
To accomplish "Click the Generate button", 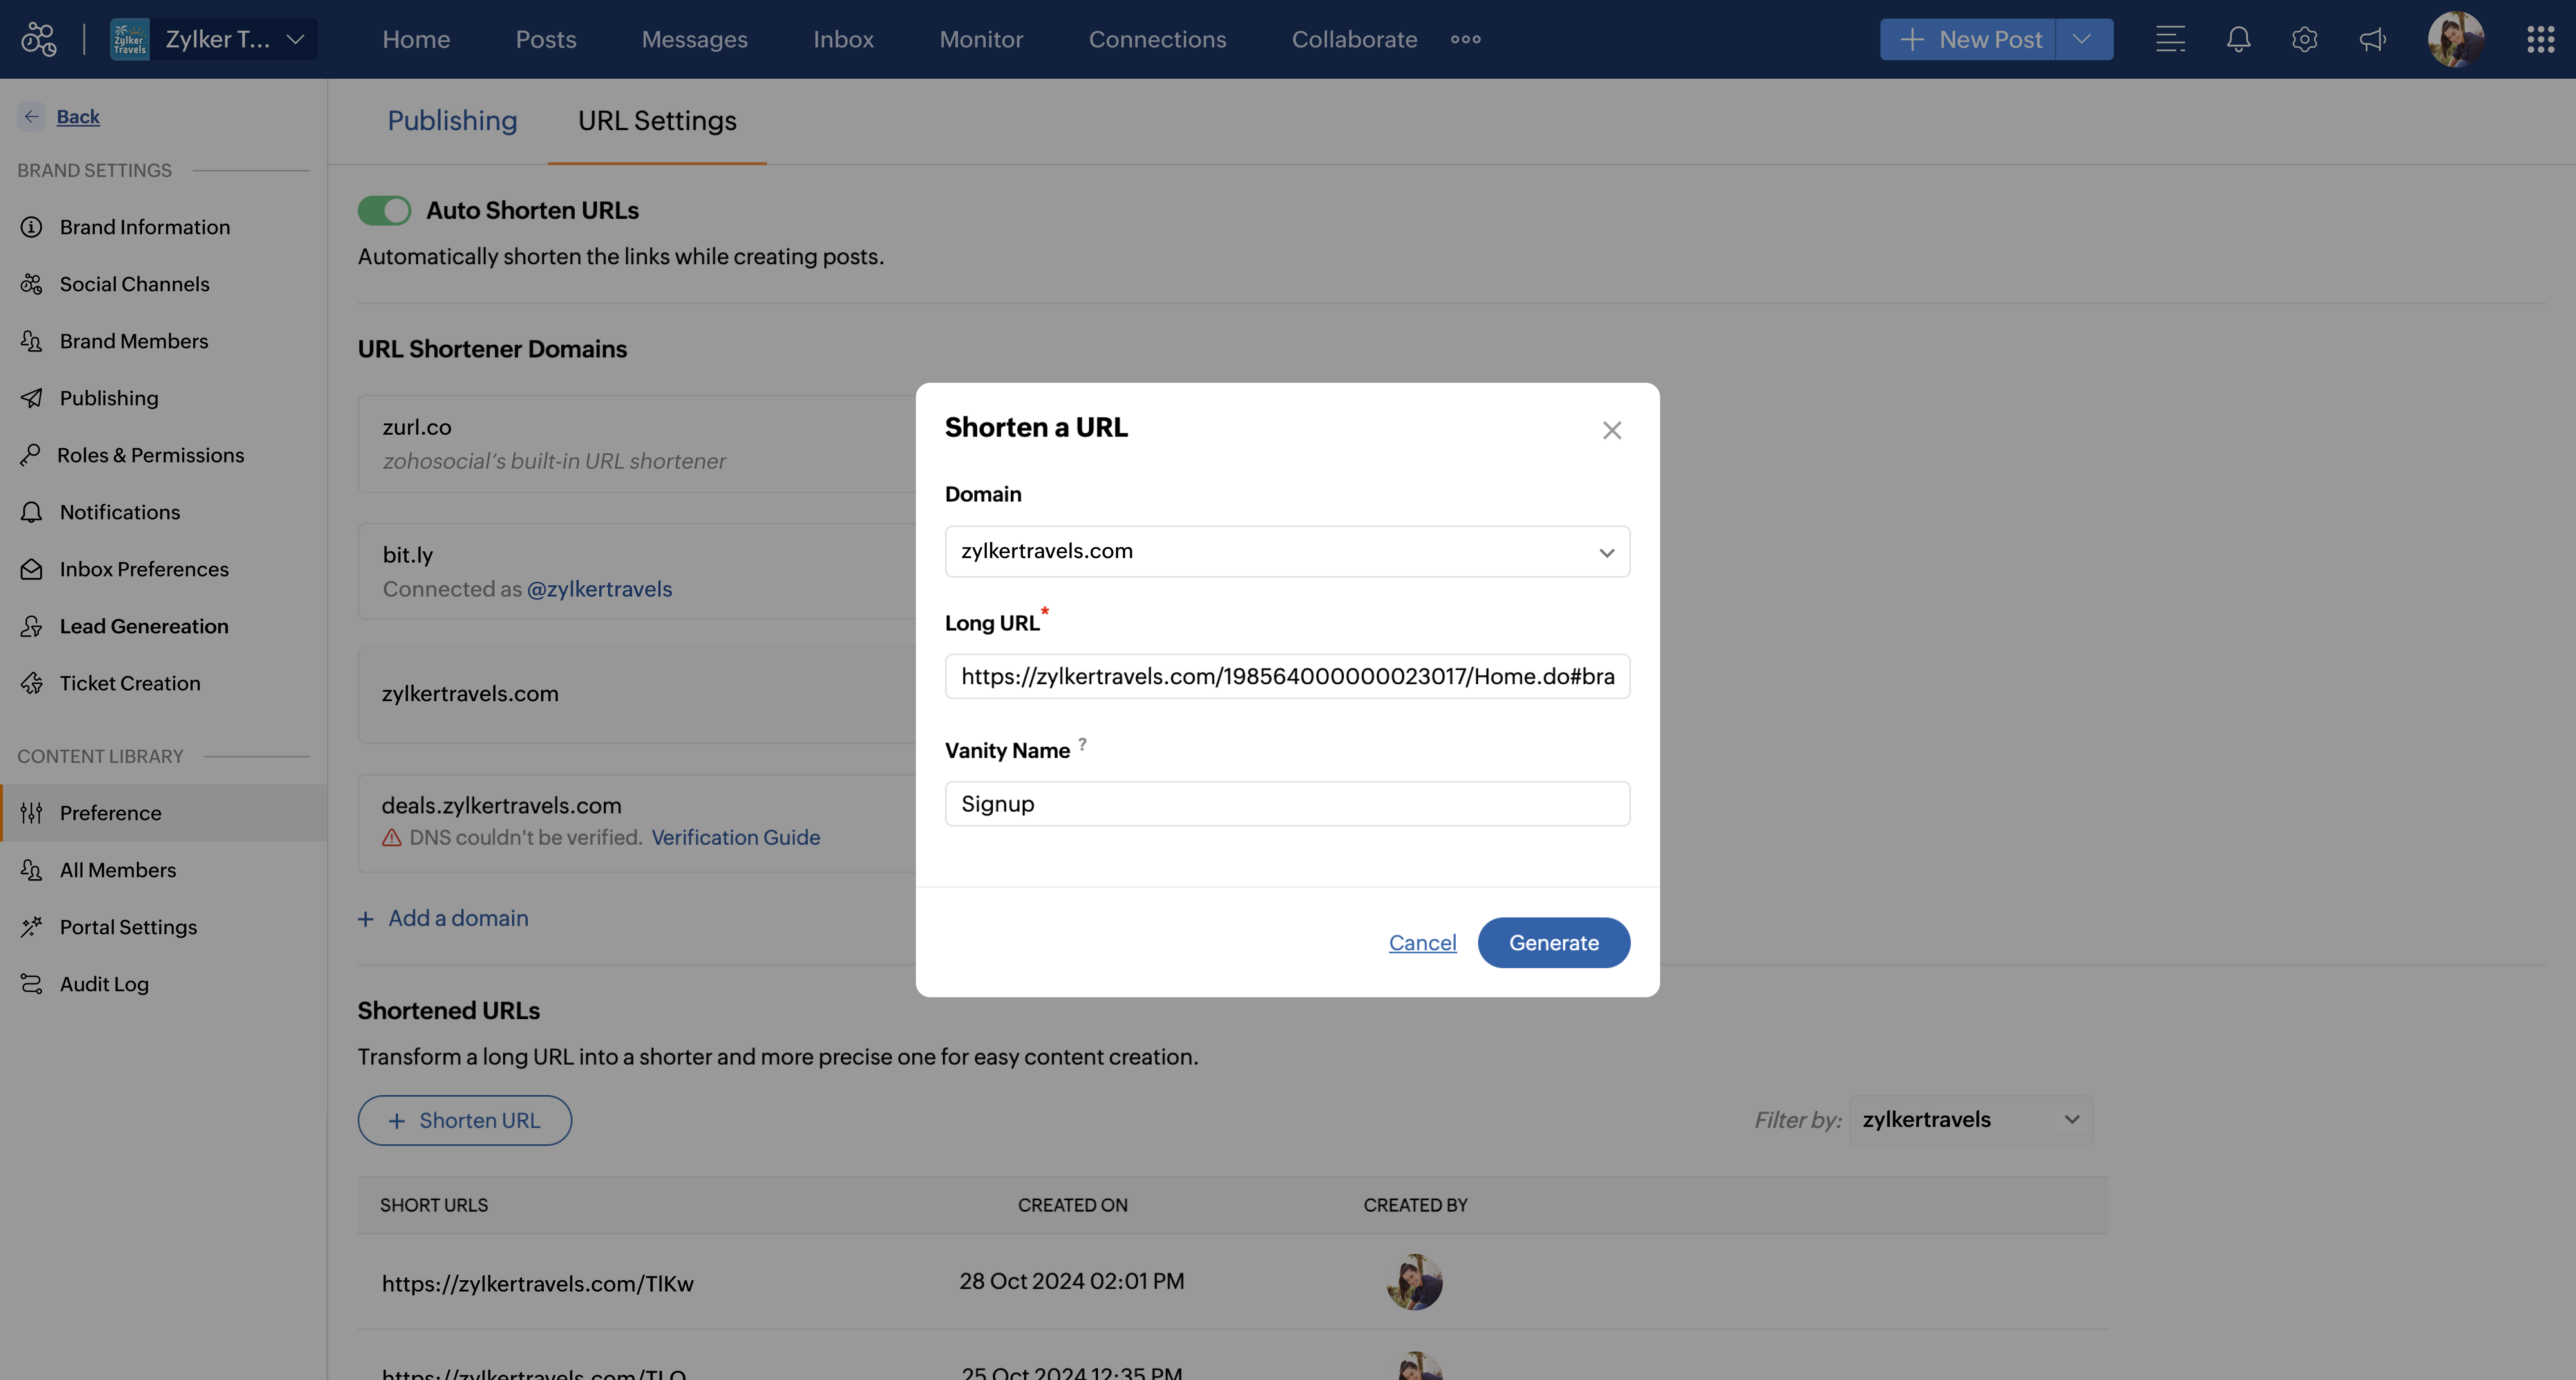I will pos(1553,942).
